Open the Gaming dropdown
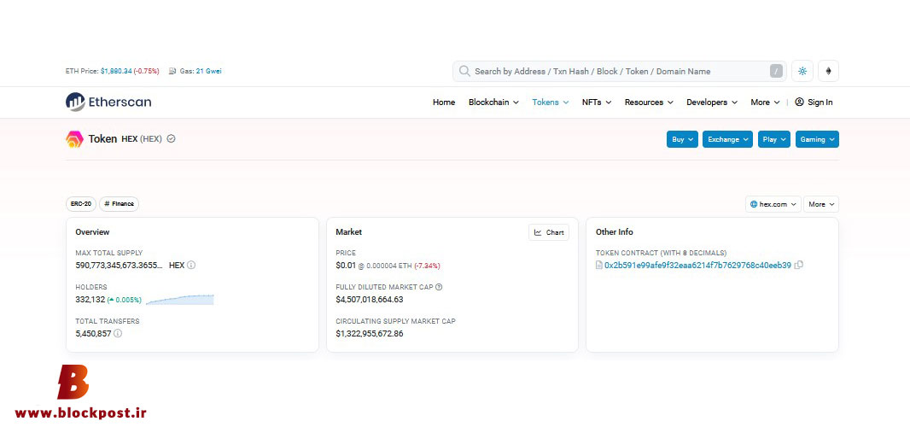 coord(817,139)
